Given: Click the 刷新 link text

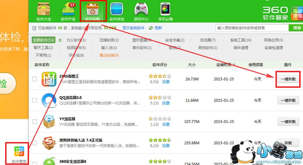Looking at the screenshot, I should [x=158, y=28].
